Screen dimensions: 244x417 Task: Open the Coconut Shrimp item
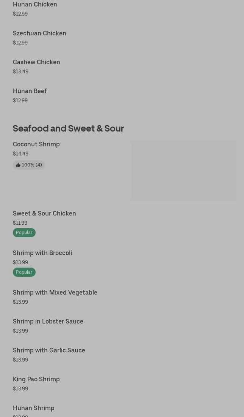(36, 144)
